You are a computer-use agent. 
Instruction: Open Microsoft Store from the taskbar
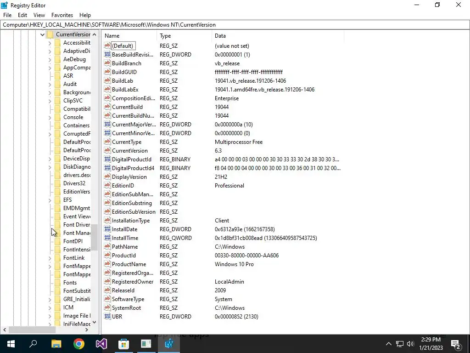[123, 344]
